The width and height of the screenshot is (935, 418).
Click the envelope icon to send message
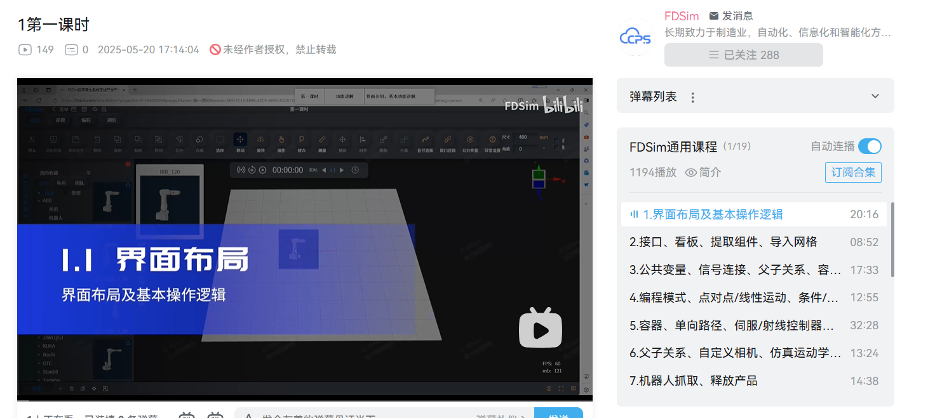coord(714,16)
